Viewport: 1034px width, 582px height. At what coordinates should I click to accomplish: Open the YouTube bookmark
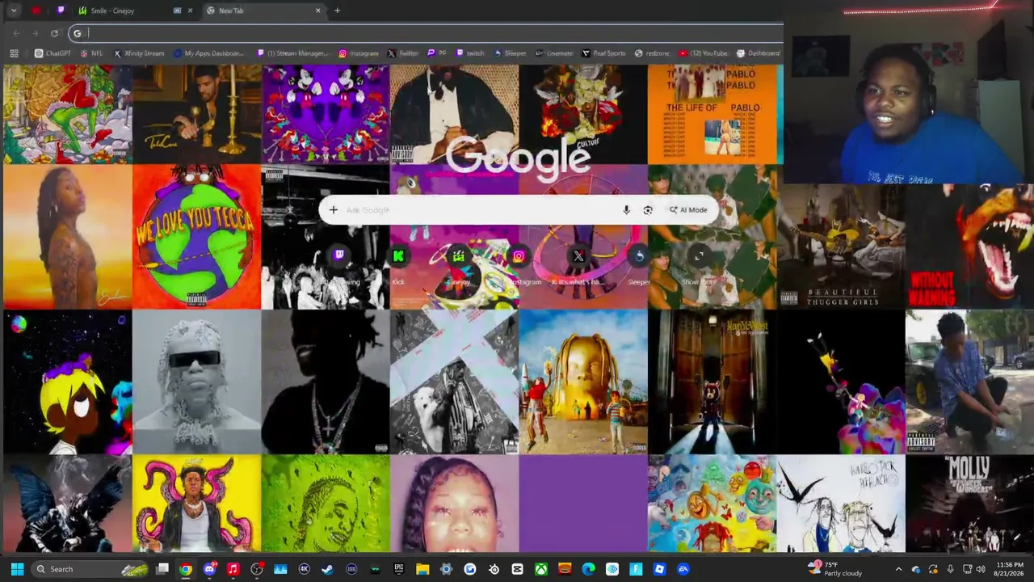tap(703, 53)
